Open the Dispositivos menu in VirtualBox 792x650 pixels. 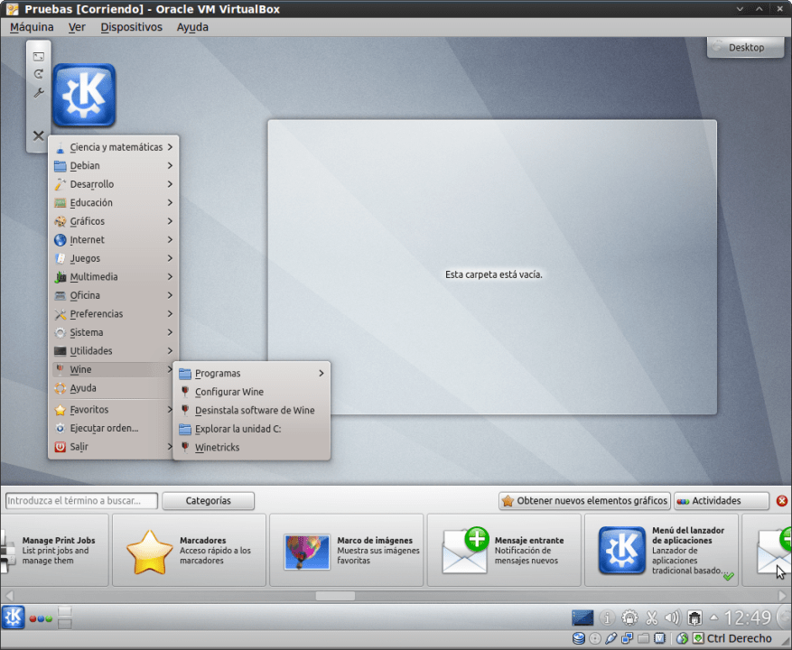tap(131, 27)
